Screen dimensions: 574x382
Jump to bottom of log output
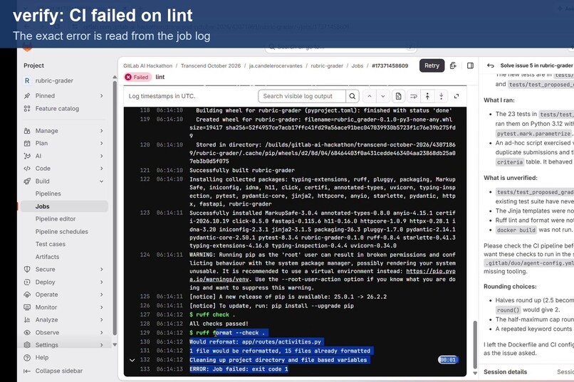[x=442, y=96]
